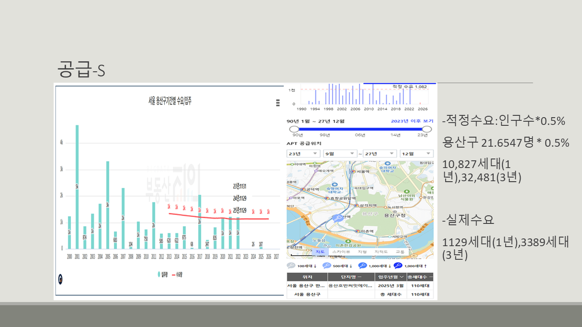Click the 용산구청 label on the map
This screenshot has height=327, width=582.
(396, 215)
